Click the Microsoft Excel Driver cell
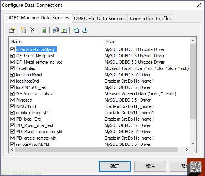This screenshot has height=176, width=205. [x=147, y=68]
